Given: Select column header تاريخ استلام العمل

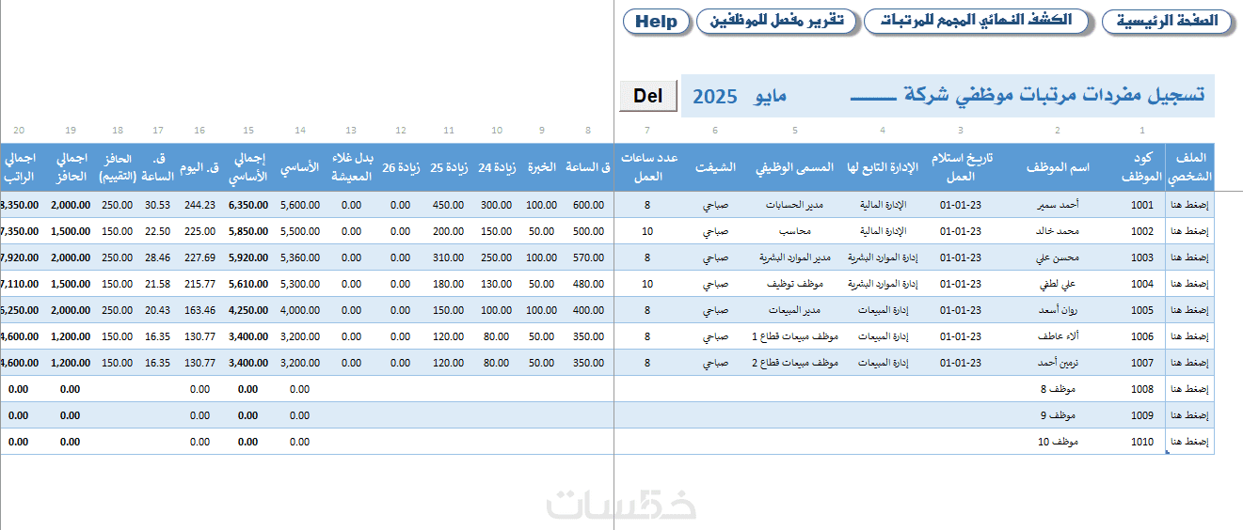Looking at the screenshot, I should tap(961, 167).
